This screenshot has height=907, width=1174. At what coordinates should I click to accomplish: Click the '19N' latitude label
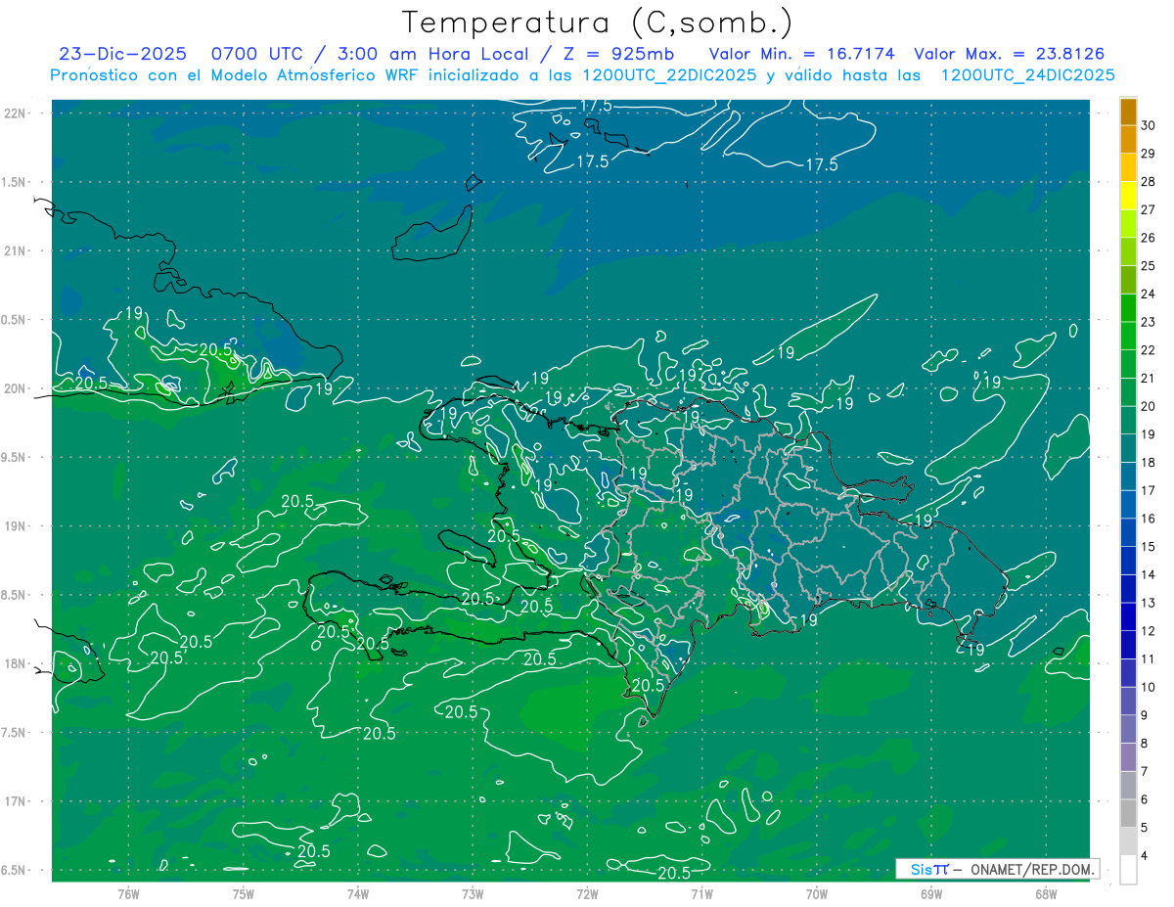16,526
